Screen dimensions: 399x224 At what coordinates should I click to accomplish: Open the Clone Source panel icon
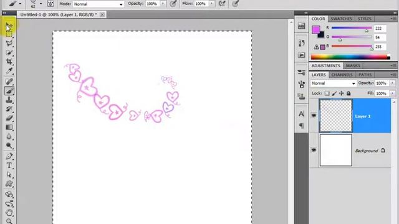pyautogui.click(x=302, y=96)
